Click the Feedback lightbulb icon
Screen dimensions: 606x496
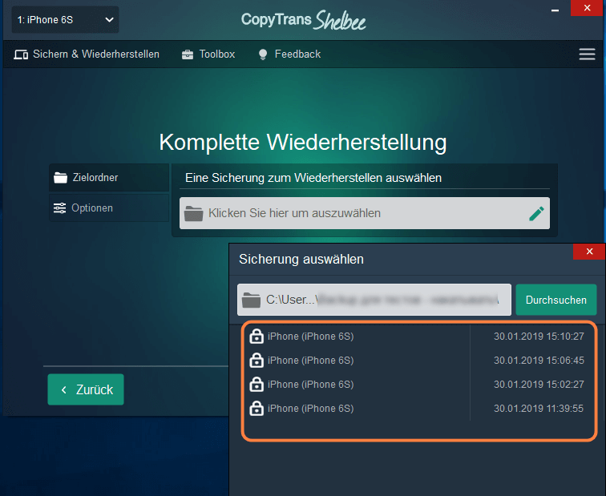pyautogui.click(x=263, y=54)
